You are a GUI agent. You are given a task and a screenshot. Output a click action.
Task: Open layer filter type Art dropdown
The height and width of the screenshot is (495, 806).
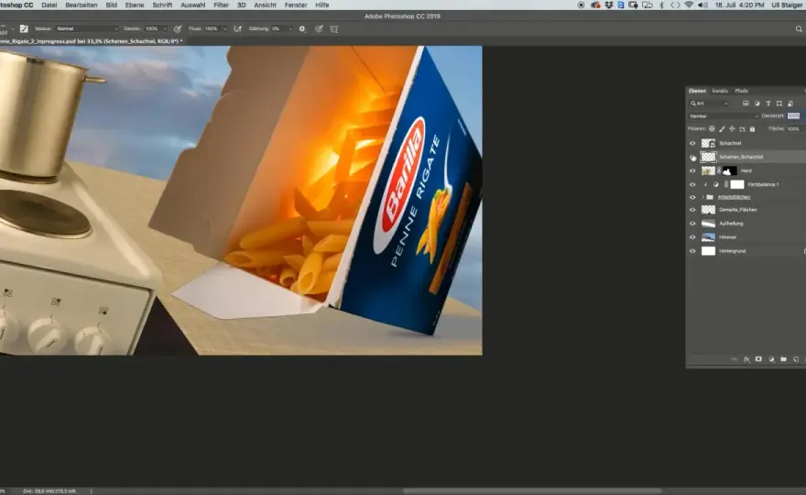click(710, 104)
